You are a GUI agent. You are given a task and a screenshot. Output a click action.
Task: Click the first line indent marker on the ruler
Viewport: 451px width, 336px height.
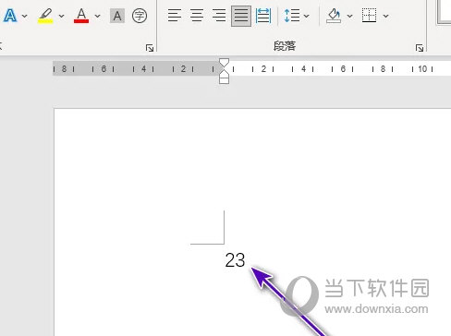click(224, 63)
